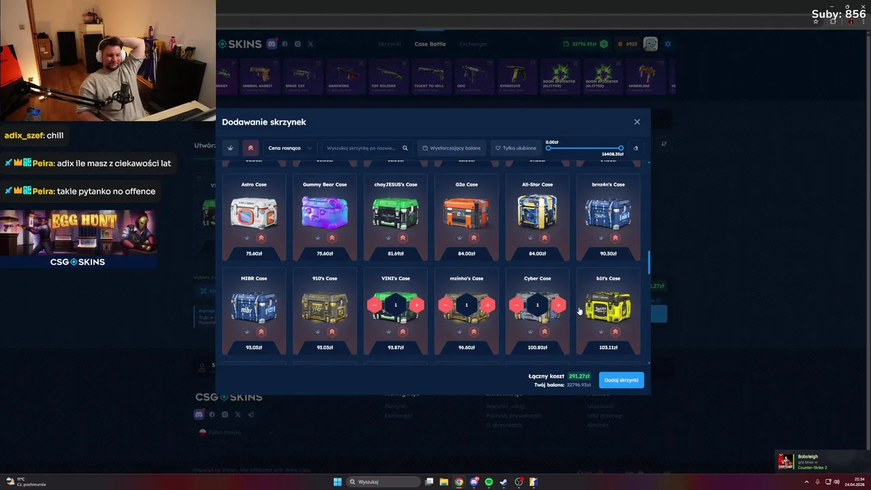Toggle the crown filter in the toolbar

pos(231,148)
